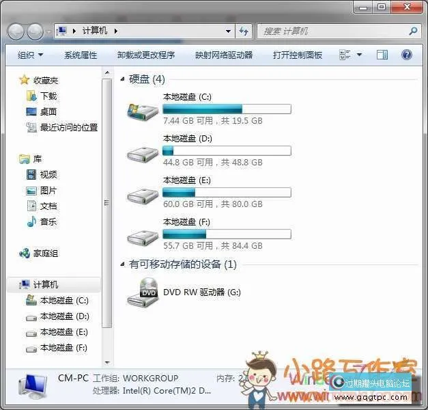Open the 组织 dropdown menu
428x410 pixels.
[x=30, y=55]
